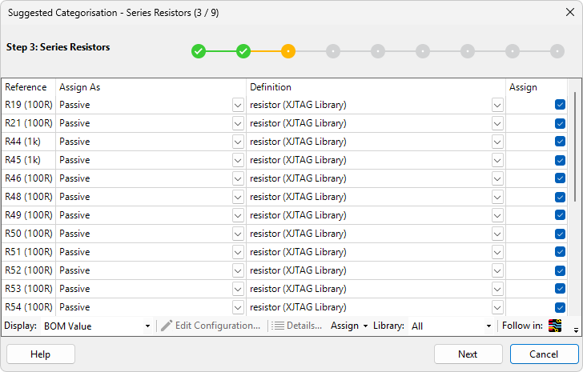Viewport: 583px width, 372px height.
Task: Toggle Assign checkbox for R44 (1k)
Action: (560, 142)
